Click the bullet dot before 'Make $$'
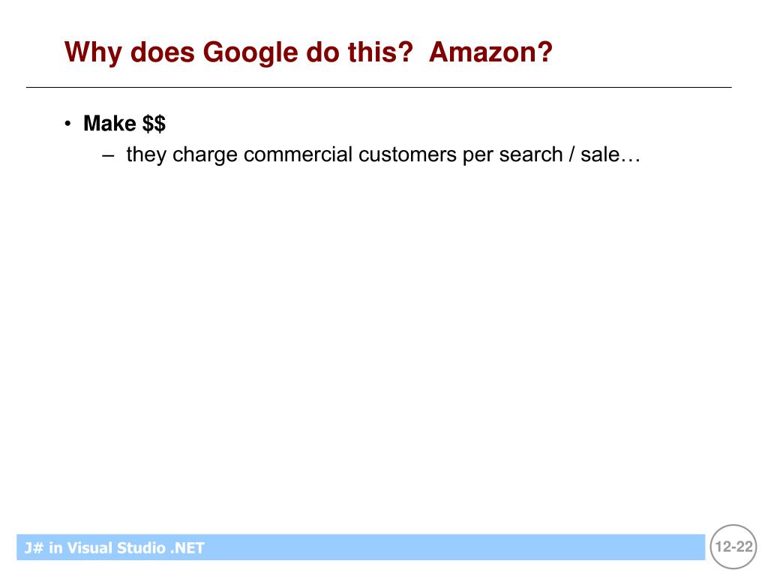 (67, 123)
